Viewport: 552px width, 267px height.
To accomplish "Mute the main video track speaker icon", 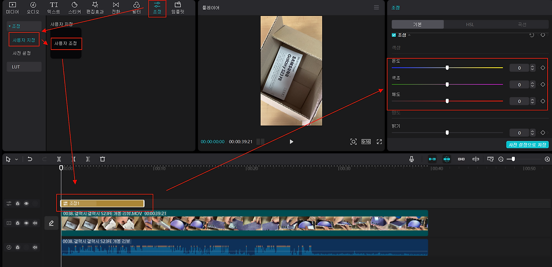I will [x=35, y=223].
